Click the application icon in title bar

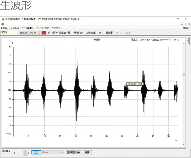[x=3, y=19]
